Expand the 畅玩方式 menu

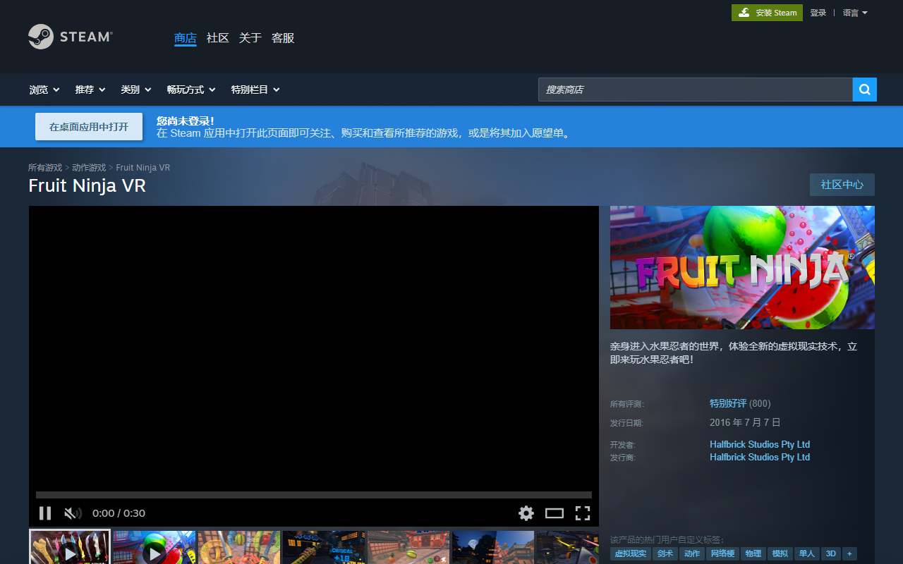click(x=191, y=90)
